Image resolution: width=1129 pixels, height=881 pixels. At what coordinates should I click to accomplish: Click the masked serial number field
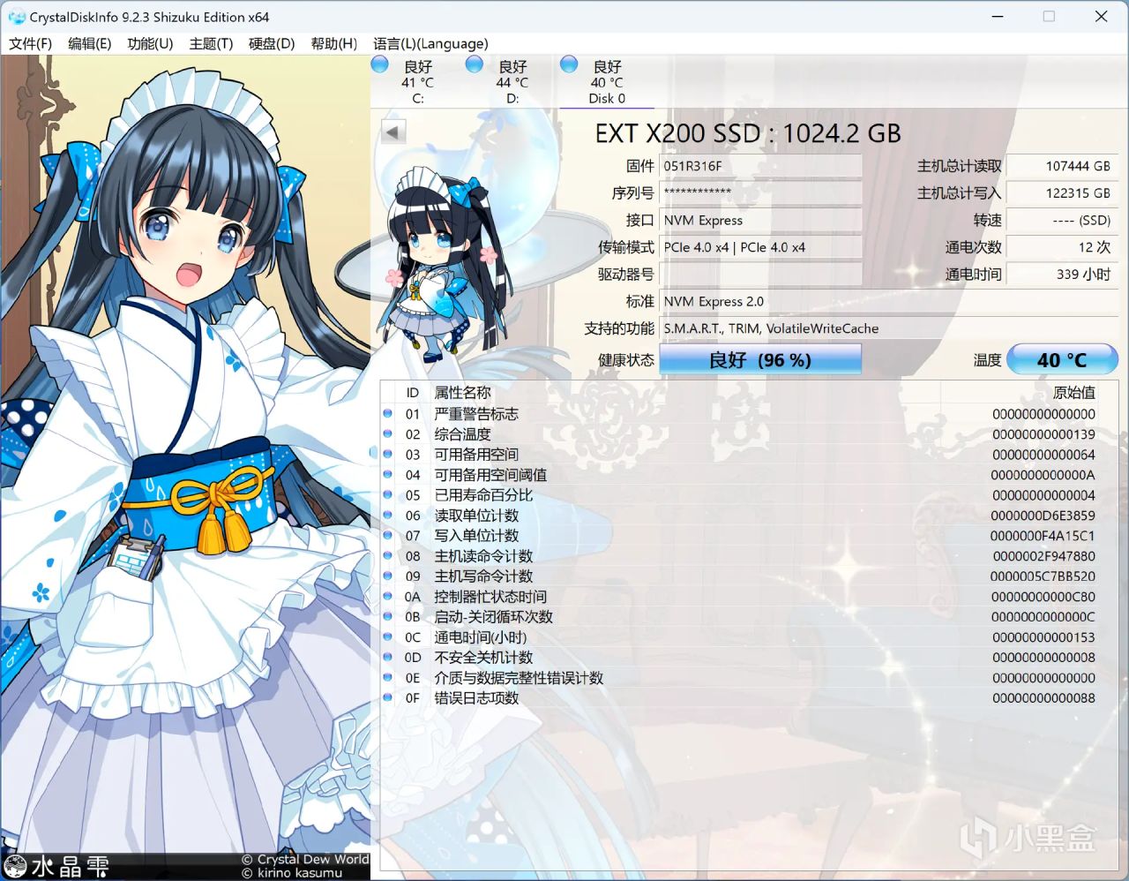[x=760, y=192]
